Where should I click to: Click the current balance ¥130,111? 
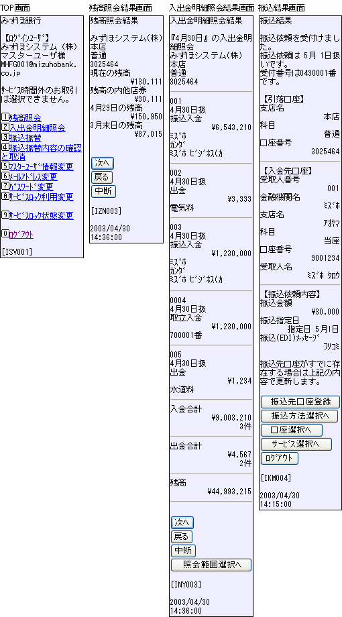point(146,81)
